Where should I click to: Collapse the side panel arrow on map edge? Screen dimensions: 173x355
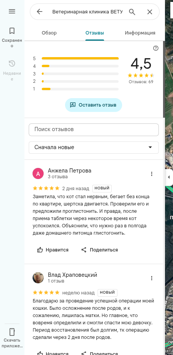pos(169,177)
